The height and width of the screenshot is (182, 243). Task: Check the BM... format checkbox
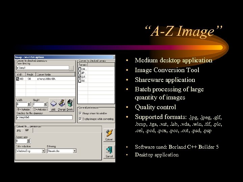pyautogui.click(x=80, y=69)
